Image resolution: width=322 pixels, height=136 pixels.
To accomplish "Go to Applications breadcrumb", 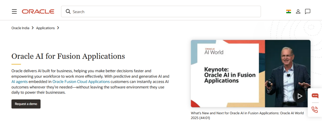I will point(45,28).
